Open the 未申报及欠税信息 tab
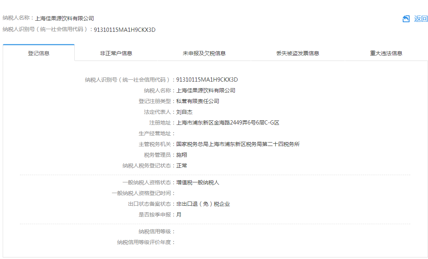428x259 pixels. coord(204,53)
